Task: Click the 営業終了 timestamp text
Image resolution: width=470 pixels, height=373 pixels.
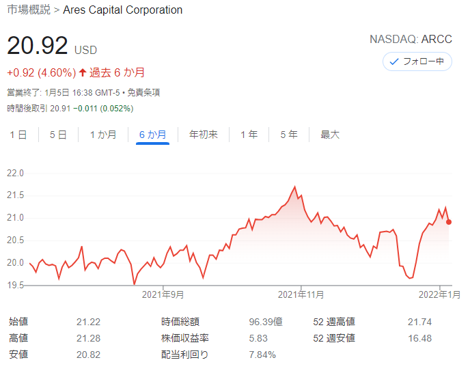Action: tap(64, 92)
